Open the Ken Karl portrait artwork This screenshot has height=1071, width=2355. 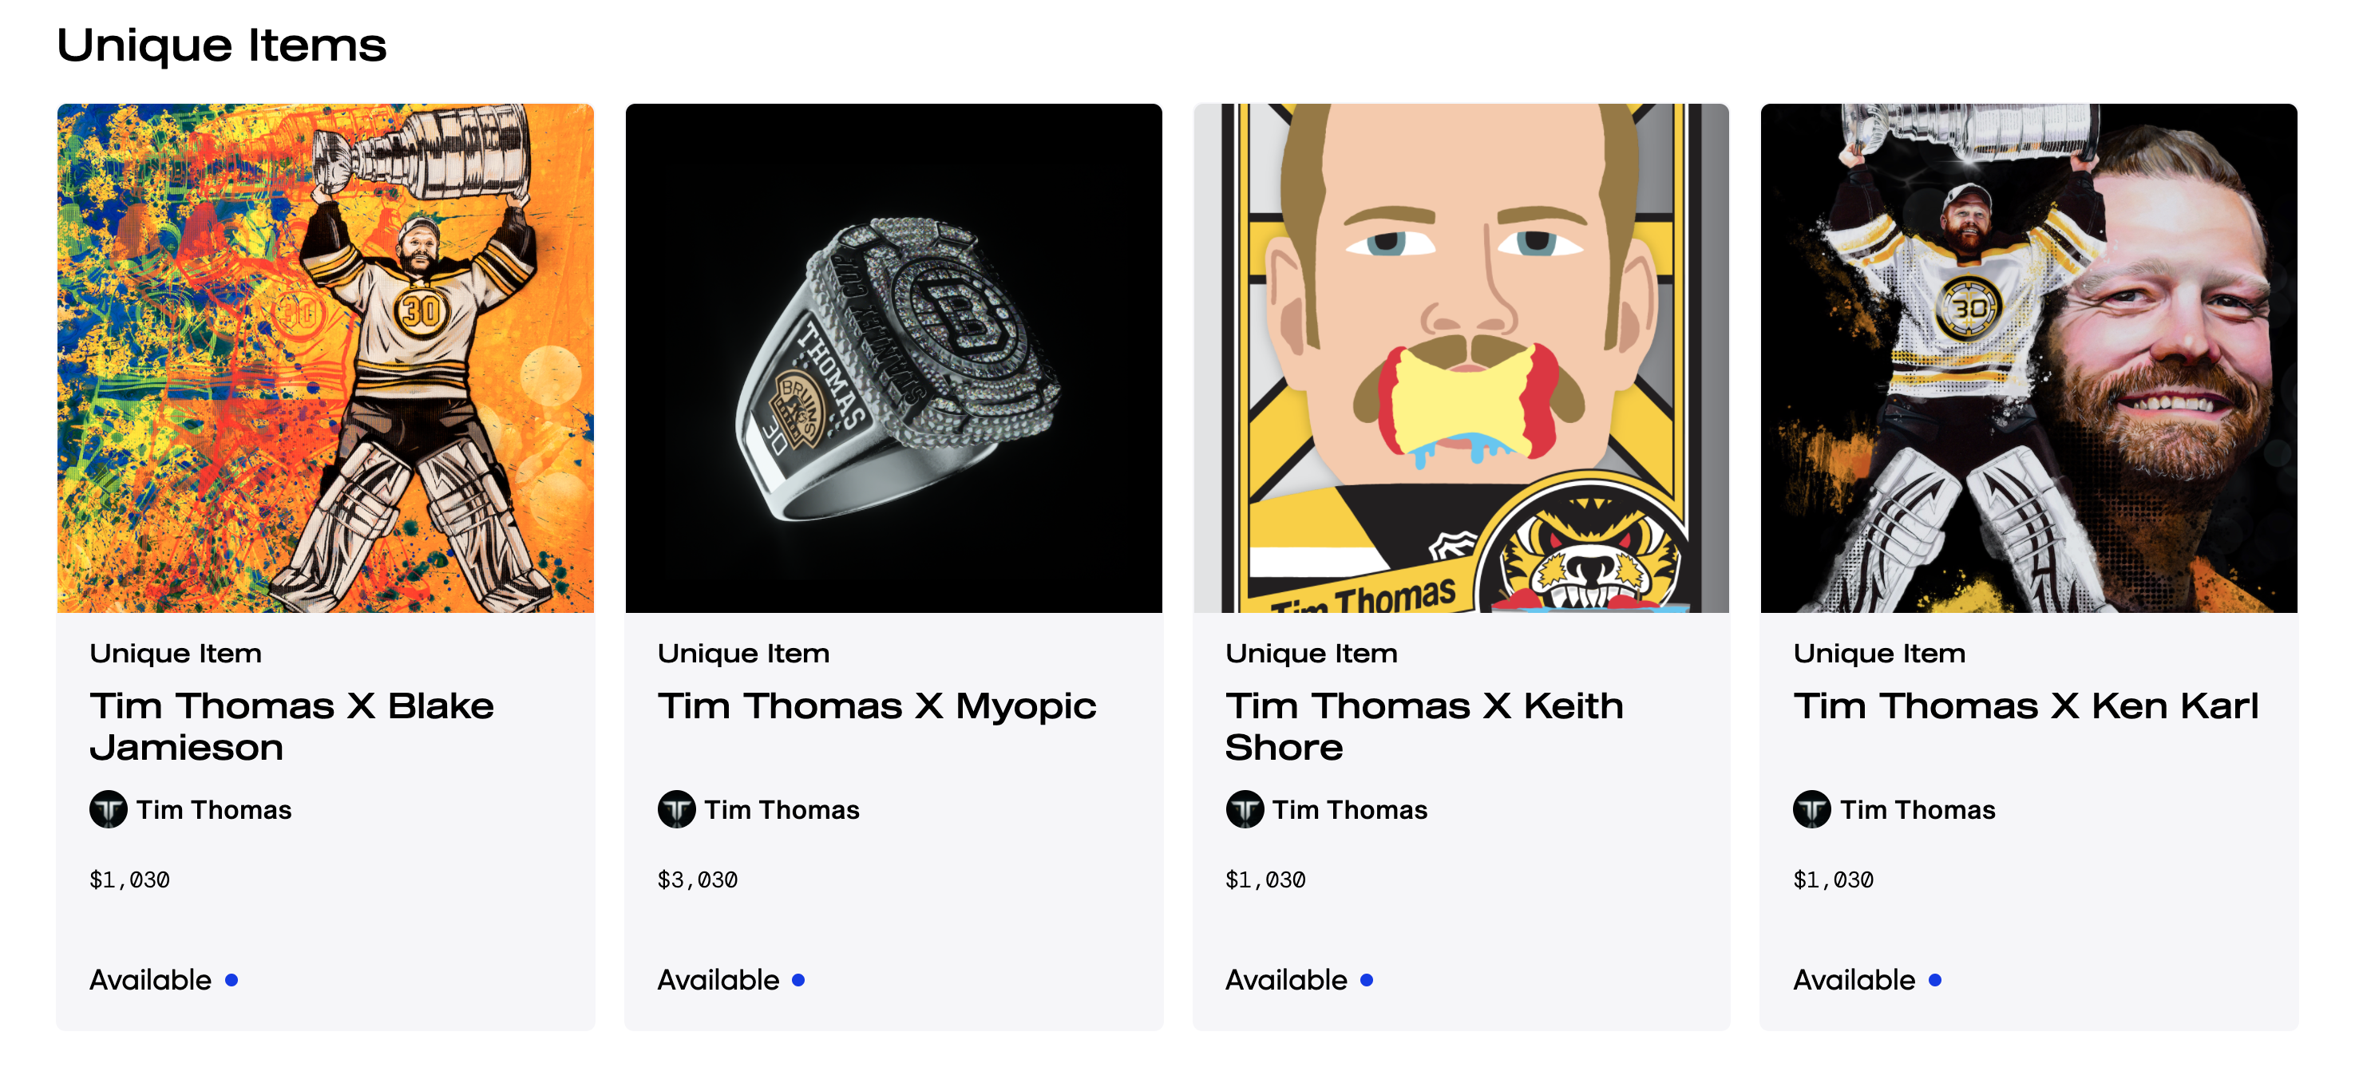(2028, 358)
